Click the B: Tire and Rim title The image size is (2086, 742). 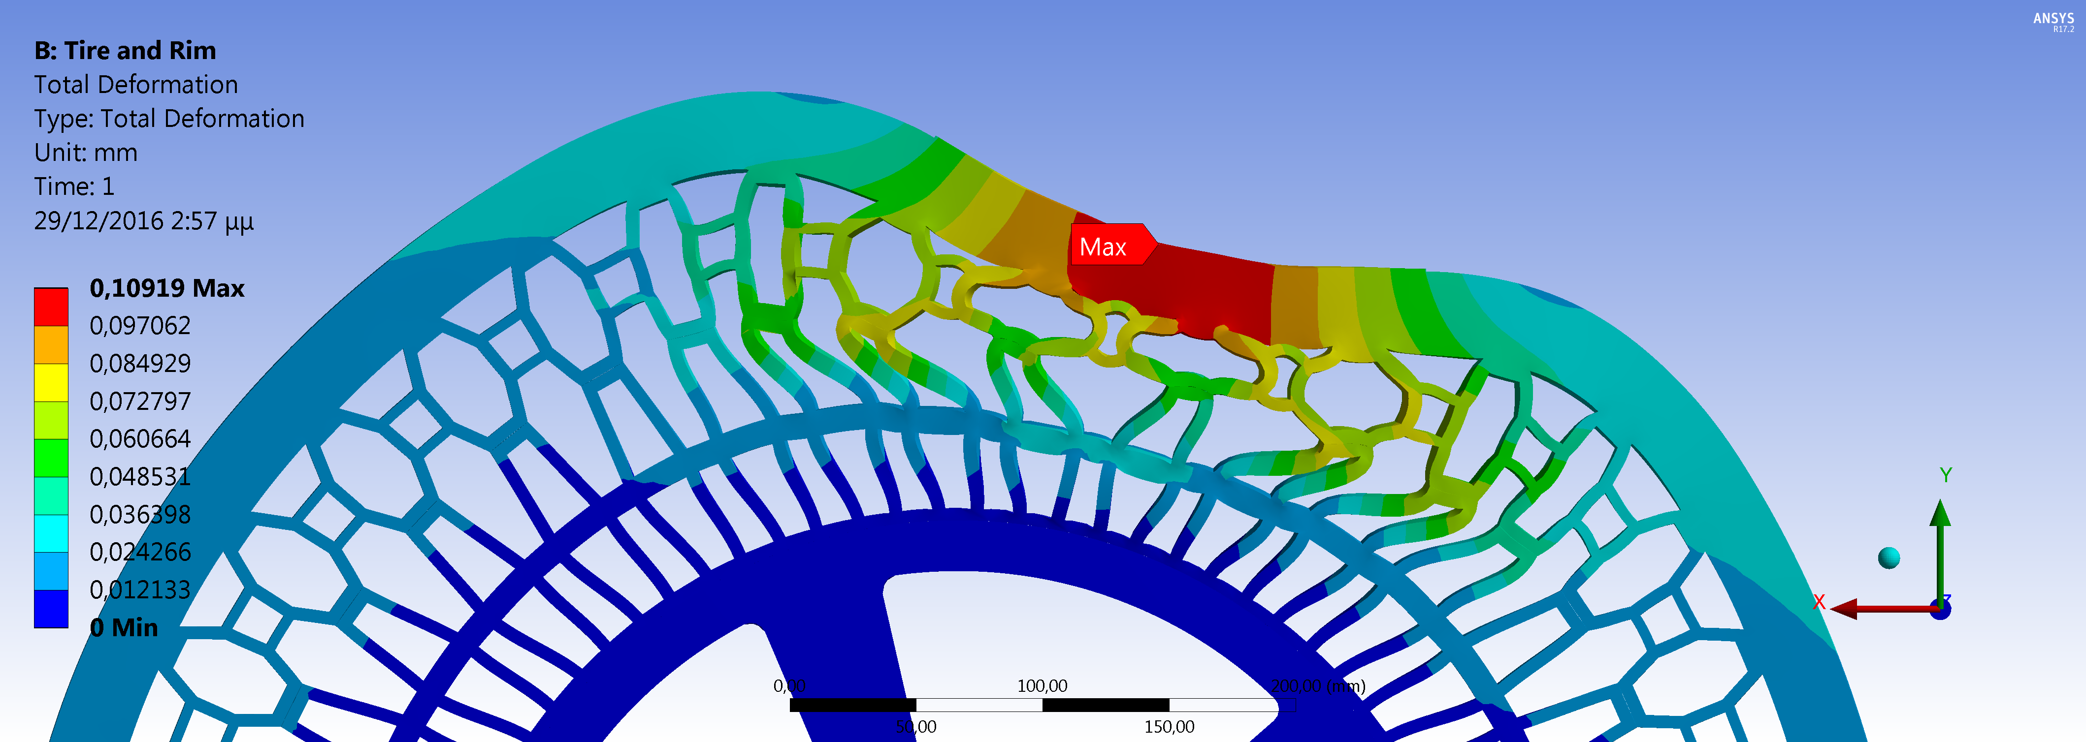[126, 51]
